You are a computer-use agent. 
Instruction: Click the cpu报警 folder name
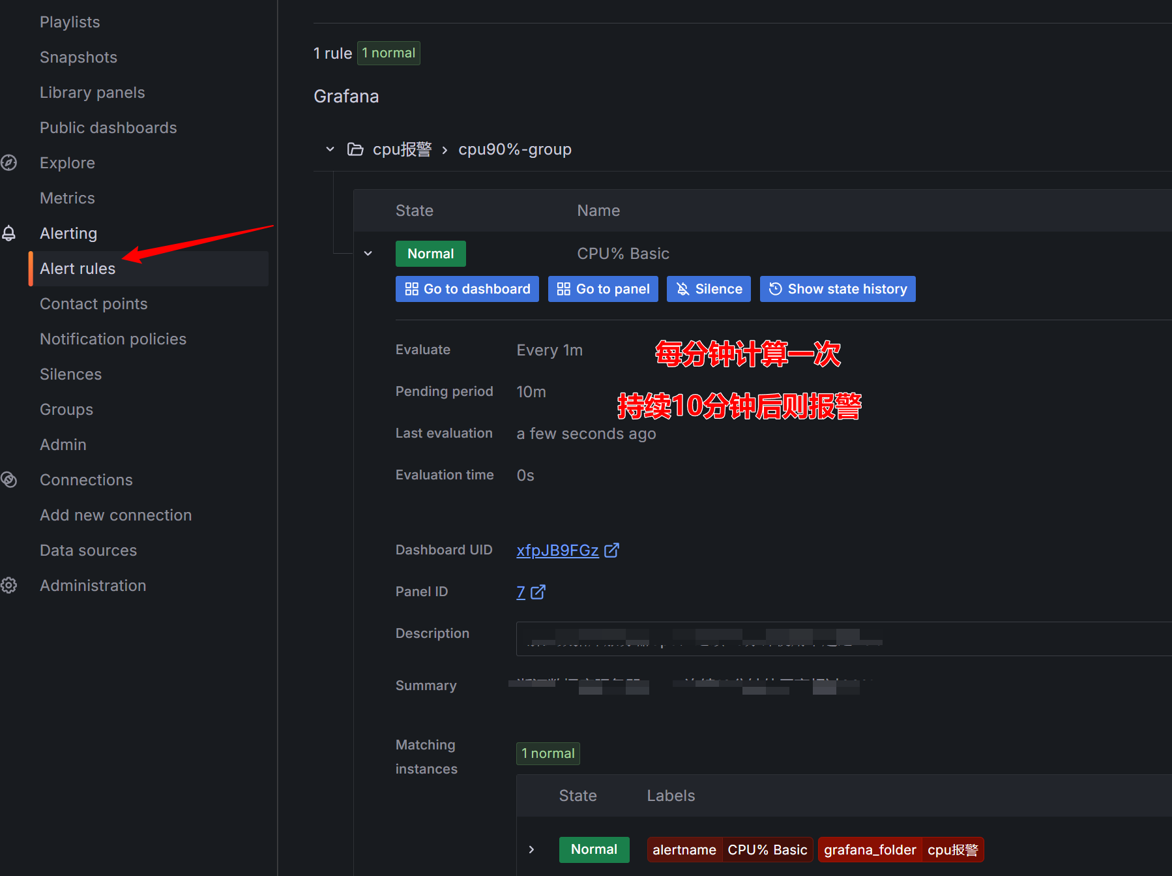pyautogui.click(x=402, y=149)
